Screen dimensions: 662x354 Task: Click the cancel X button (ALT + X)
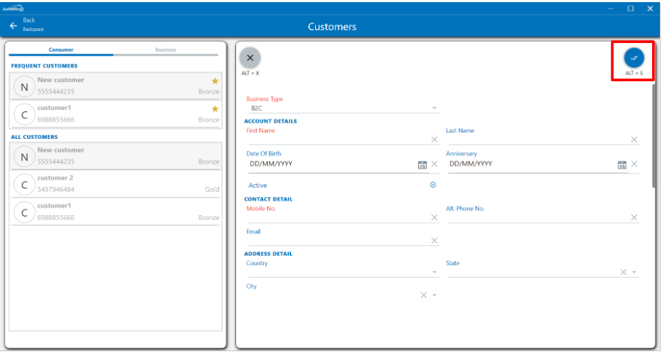coord(250,58)
